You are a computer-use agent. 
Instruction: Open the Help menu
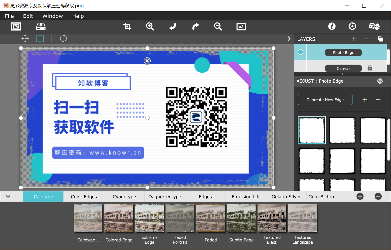coord(78,16)
